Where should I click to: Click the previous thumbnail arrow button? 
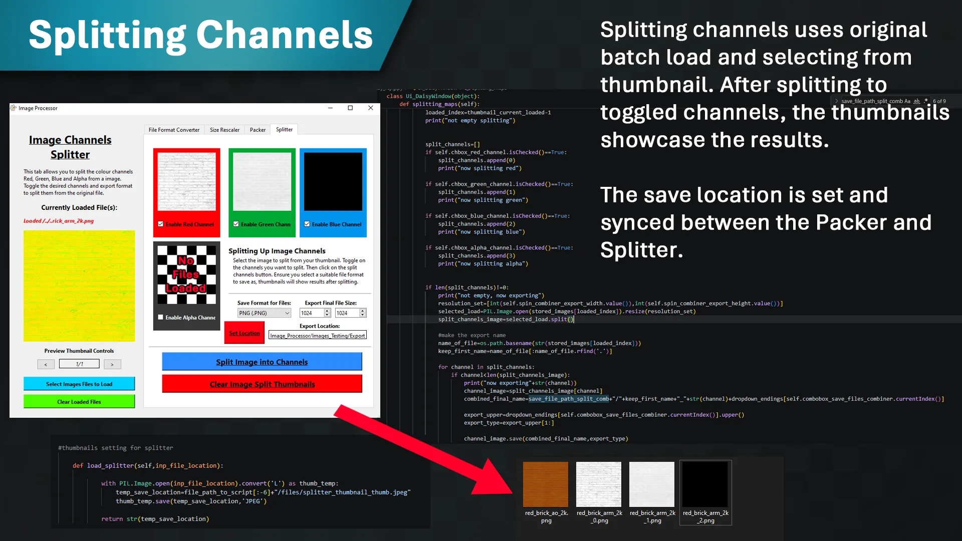click(46, 364)
